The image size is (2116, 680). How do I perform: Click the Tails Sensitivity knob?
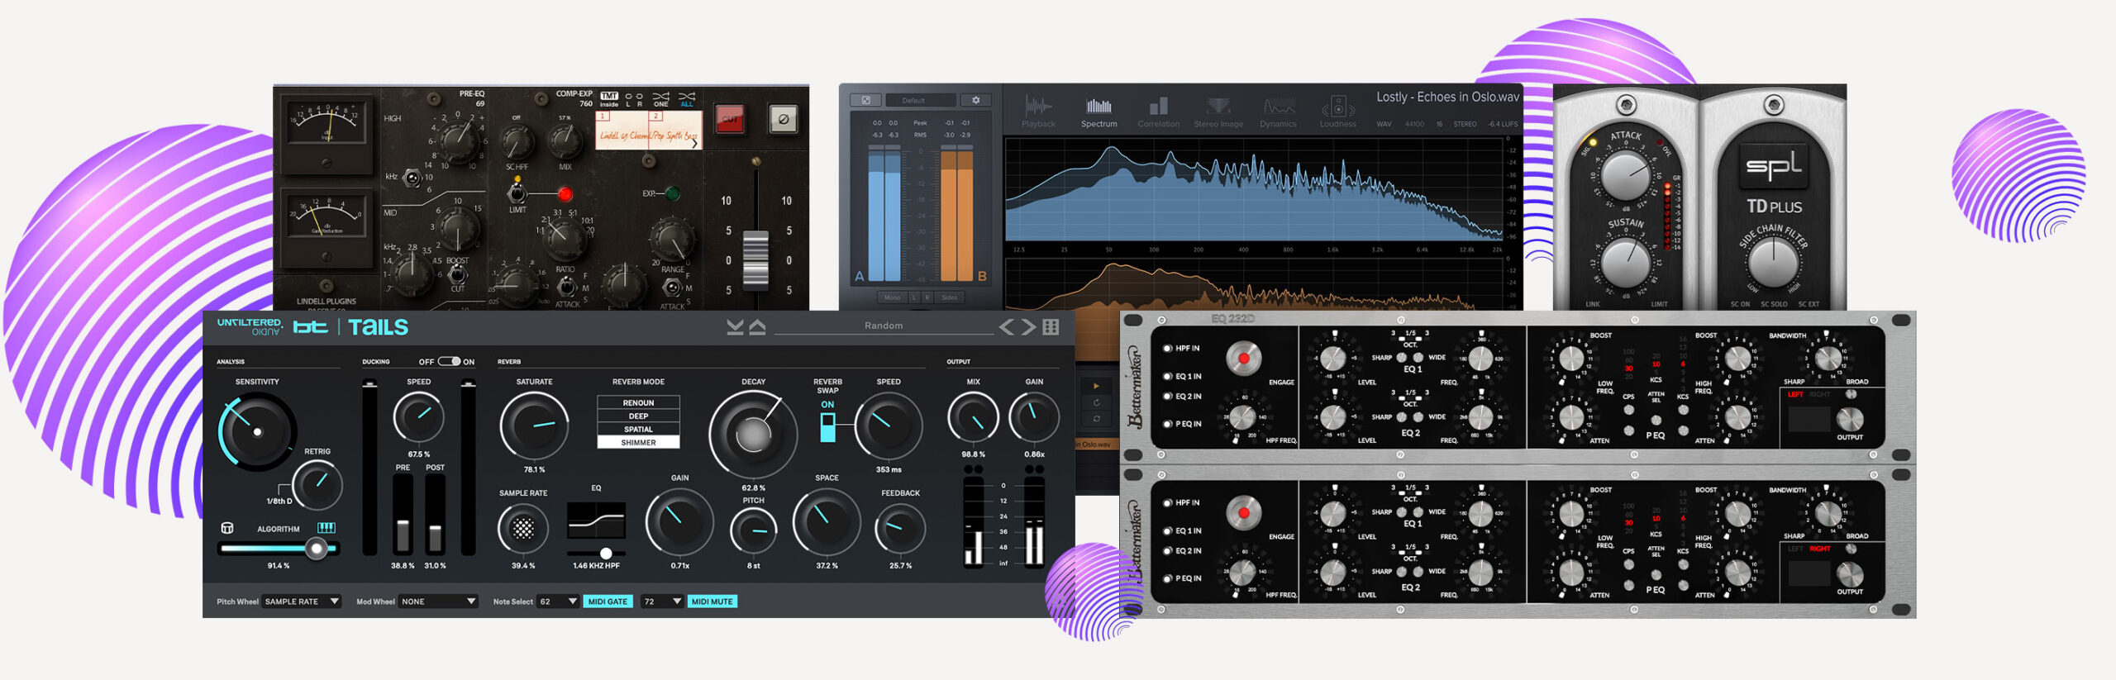[x=257, y=430]
